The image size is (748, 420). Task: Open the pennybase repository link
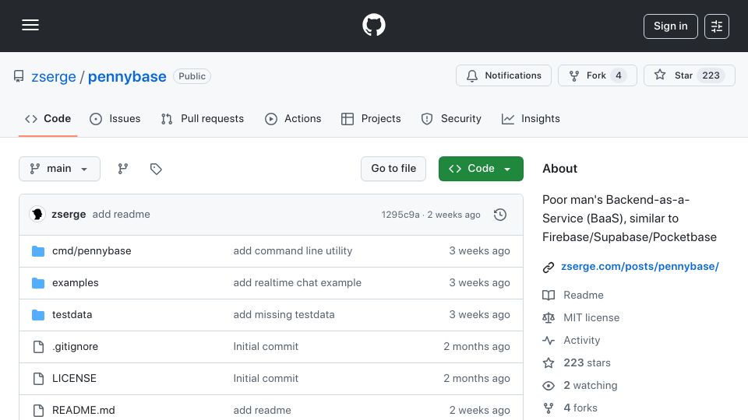(127, 77)
